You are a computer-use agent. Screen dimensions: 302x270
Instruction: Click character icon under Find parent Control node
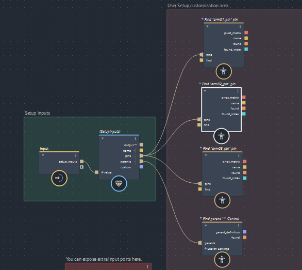[222, 259]
